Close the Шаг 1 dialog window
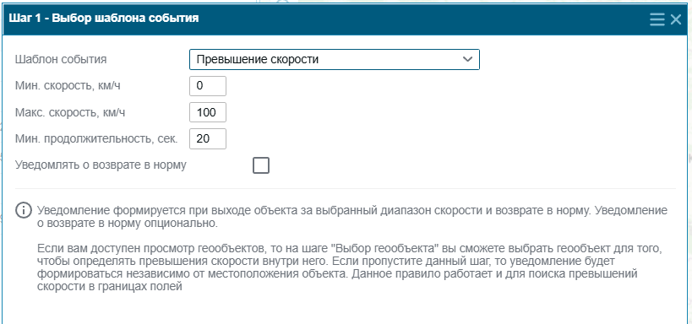Viewport: 692px width, 324px height. 676,19
